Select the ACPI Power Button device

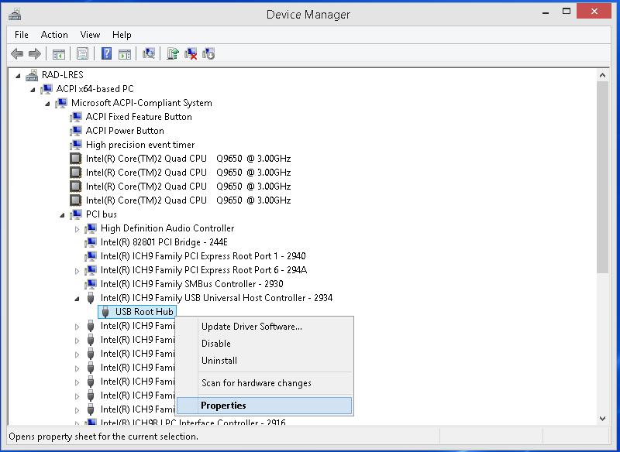[x=125, y=131]
